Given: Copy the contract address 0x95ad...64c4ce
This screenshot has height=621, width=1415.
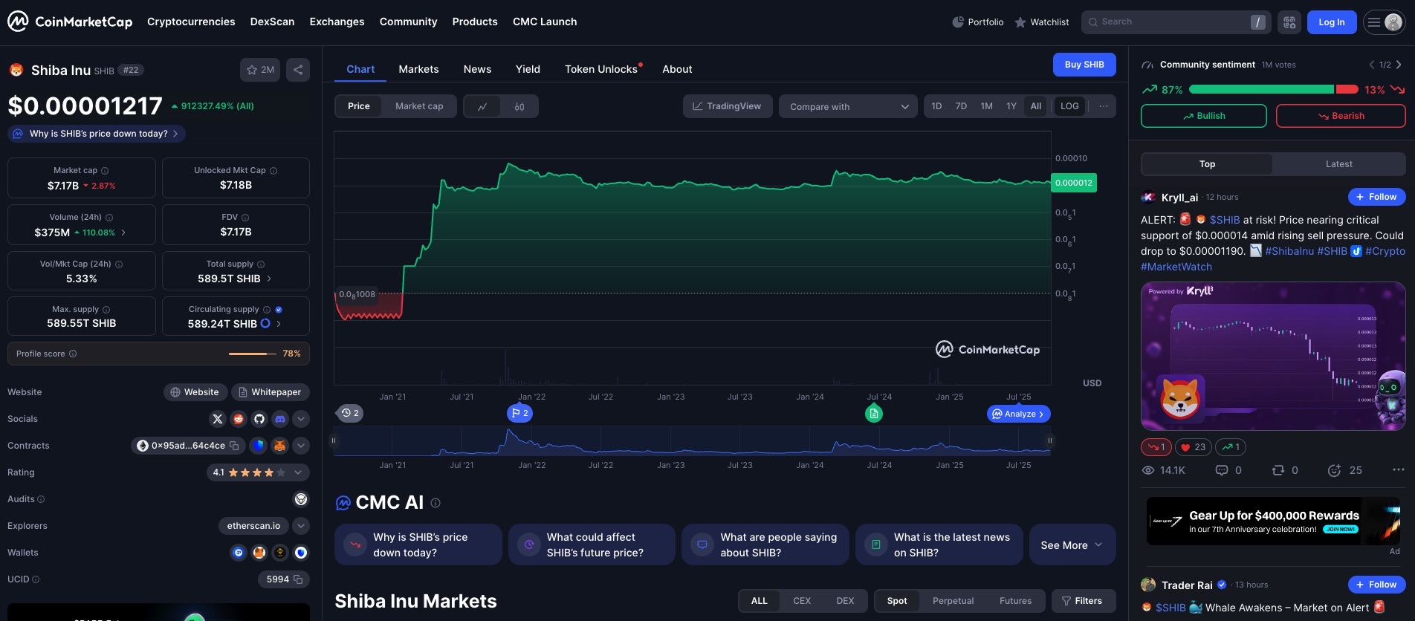Looking at the screenshot, I should pos(234,446).
